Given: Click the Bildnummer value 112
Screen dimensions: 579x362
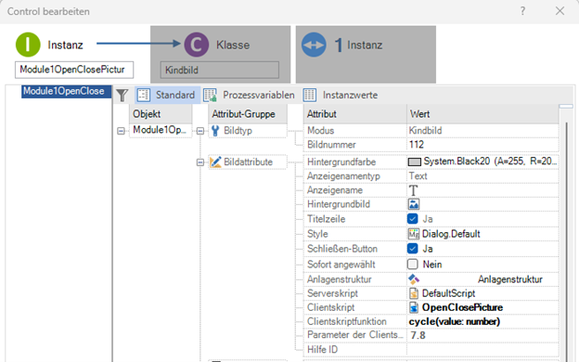Looking at the screenshot, I should (x=417, y=145).
